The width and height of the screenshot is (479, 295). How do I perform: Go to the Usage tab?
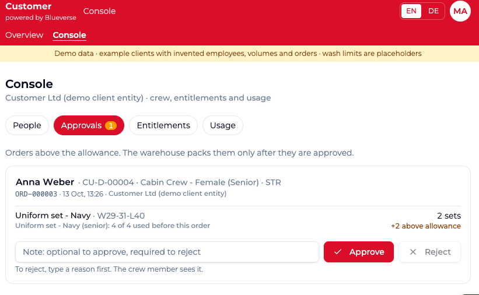[223, 125]
